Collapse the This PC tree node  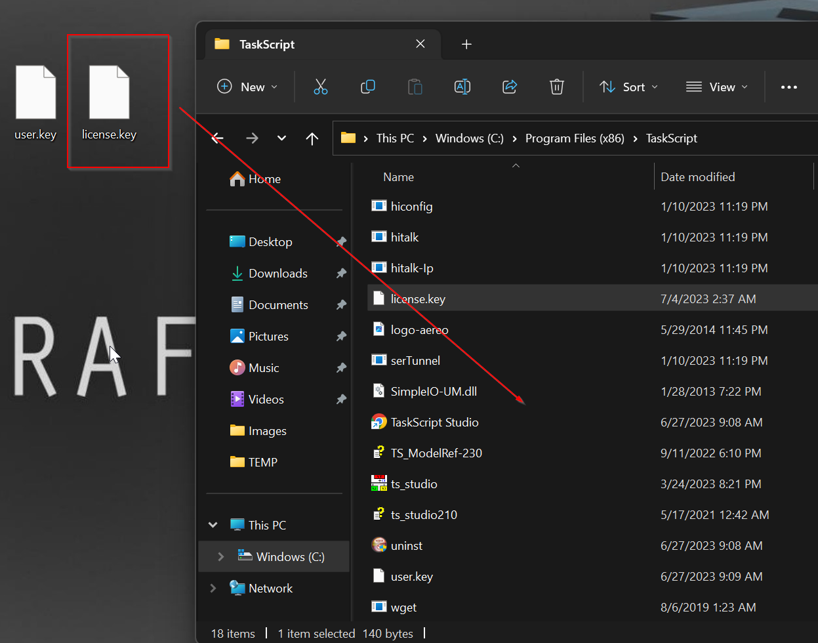point(213,525)
